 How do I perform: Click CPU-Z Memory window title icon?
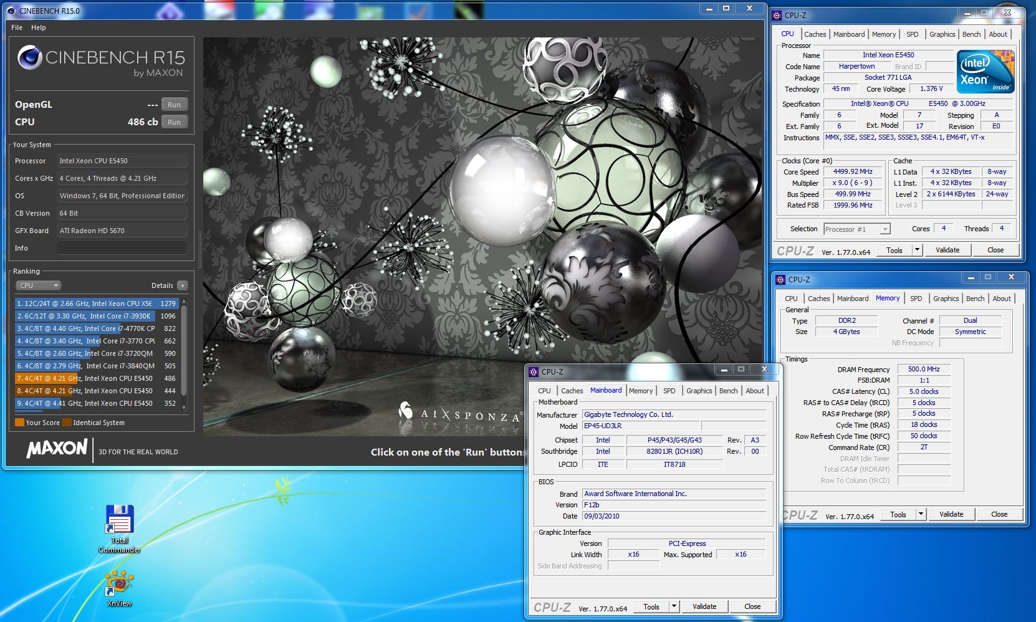pos(780,279)
